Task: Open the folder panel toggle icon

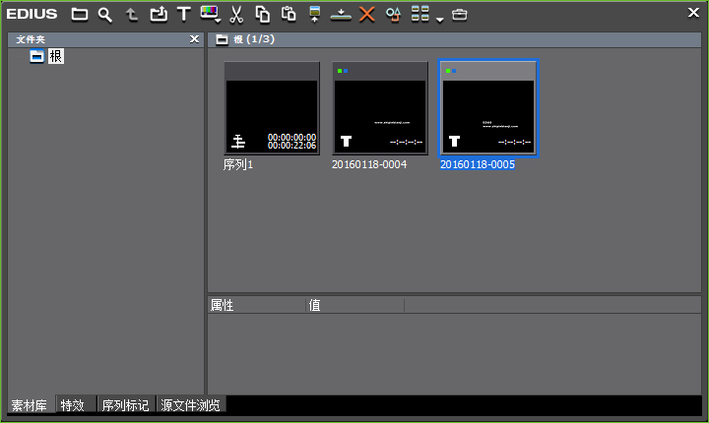Action: point(80,15)
